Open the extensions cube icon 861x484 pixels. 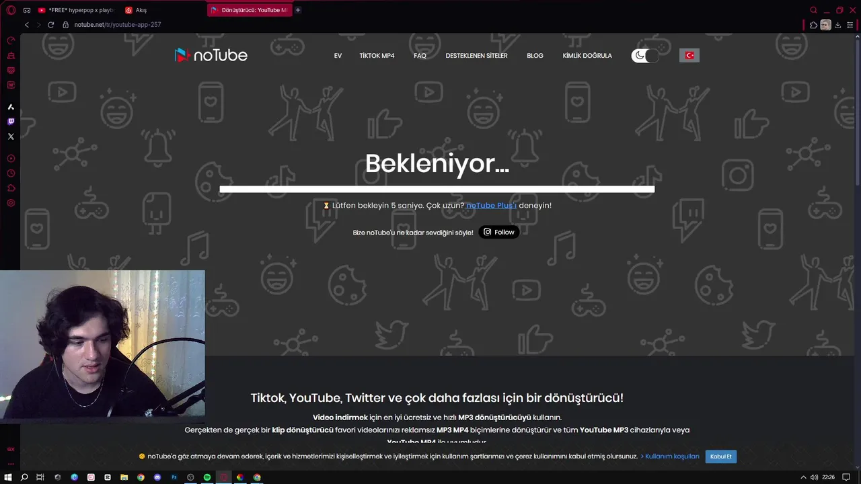click(813, 25)
